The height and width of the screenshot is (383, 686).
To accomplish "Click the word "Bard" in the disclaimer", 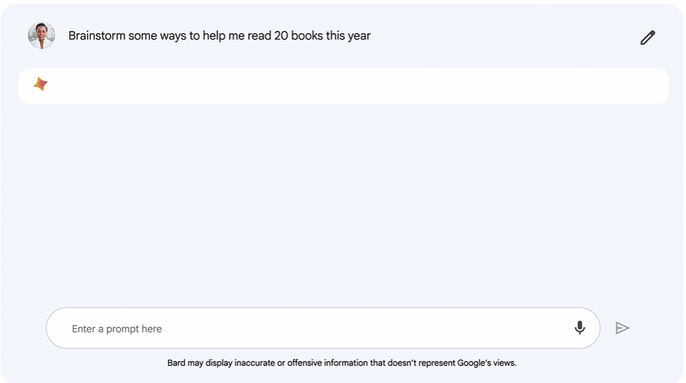I will [176, 363].
